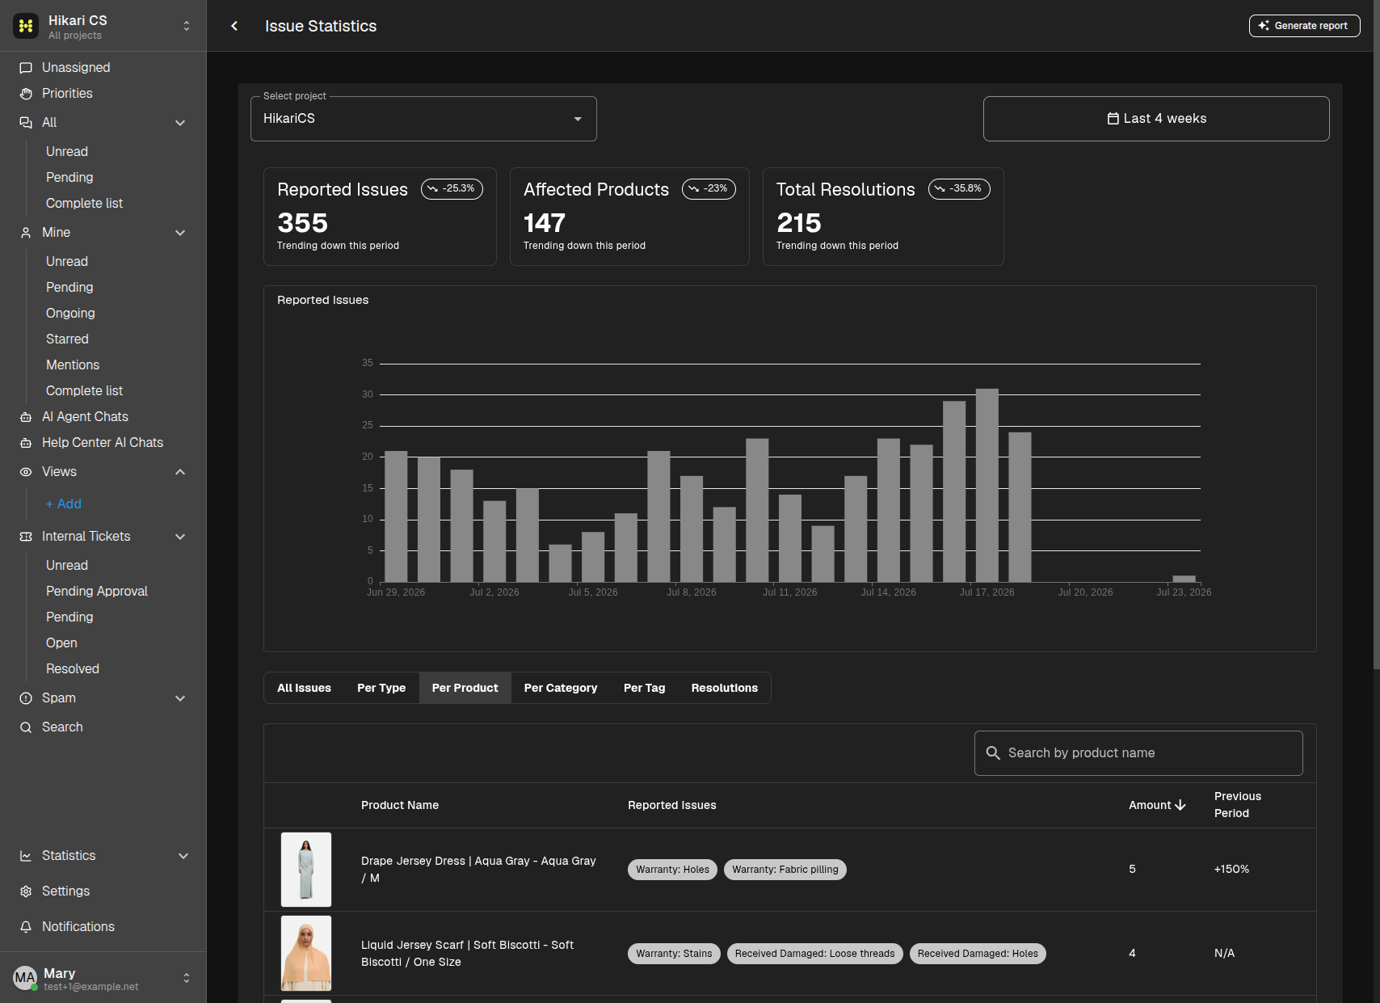The image size is (1380, 1003).
Task: Select the Per Product tab
Action: click(x=465, y=688)
